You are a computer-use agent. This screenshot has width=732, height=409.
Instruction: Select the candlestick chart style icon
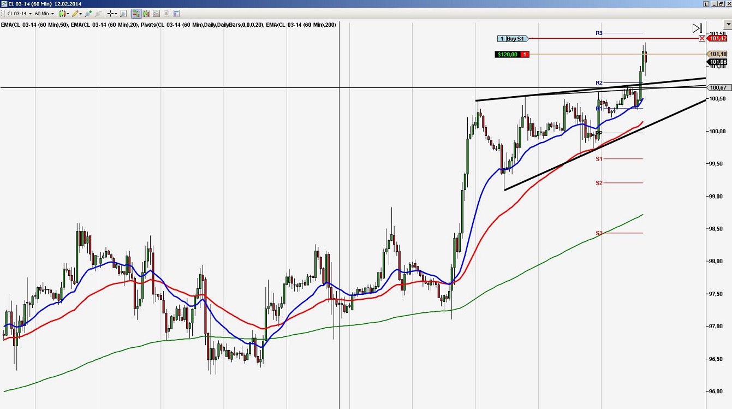point(62,13)
